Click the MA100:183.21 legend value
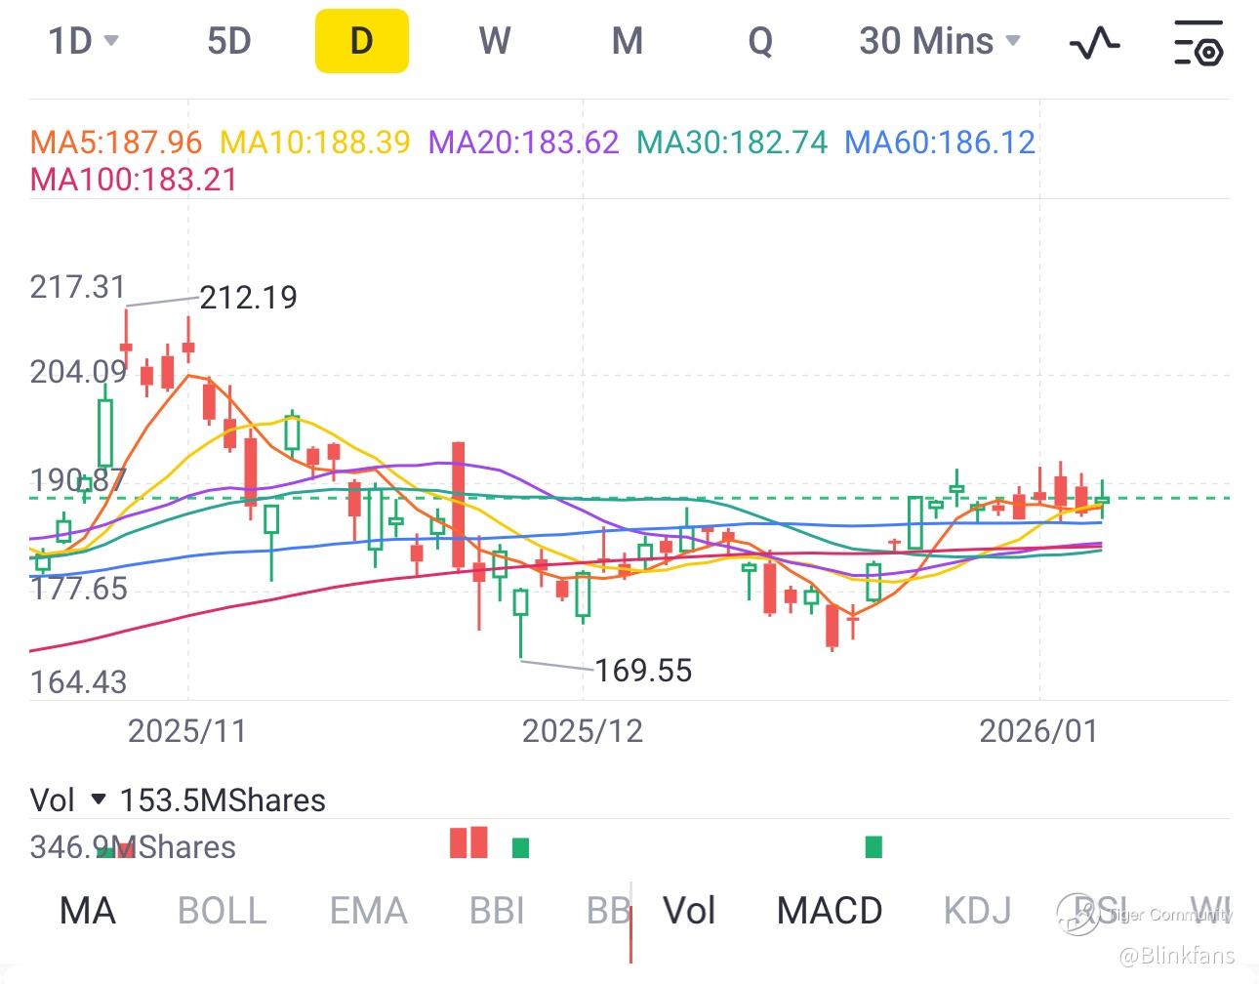The width and height of the screenshot is (1259, 984). click(134, 180)
